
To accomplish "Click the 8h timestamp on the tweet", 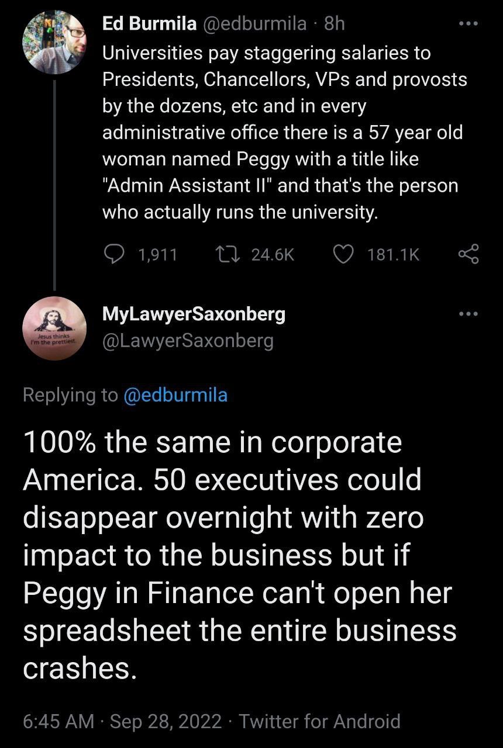I will (x=334, y=23).
